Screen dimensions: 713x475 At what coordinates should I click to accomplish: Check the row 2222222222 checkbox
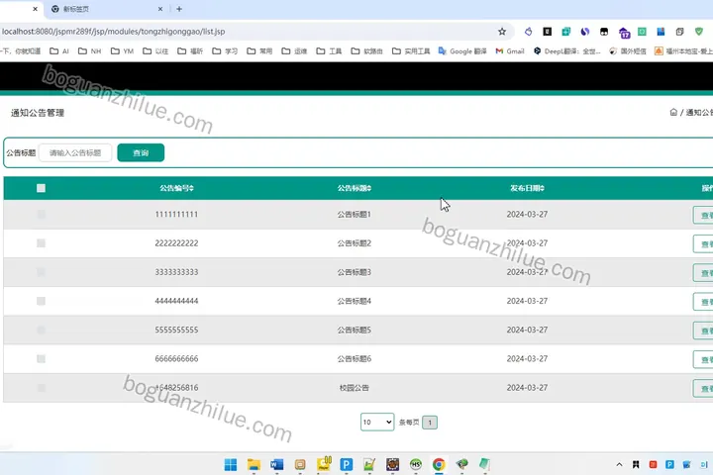[41, 243]
